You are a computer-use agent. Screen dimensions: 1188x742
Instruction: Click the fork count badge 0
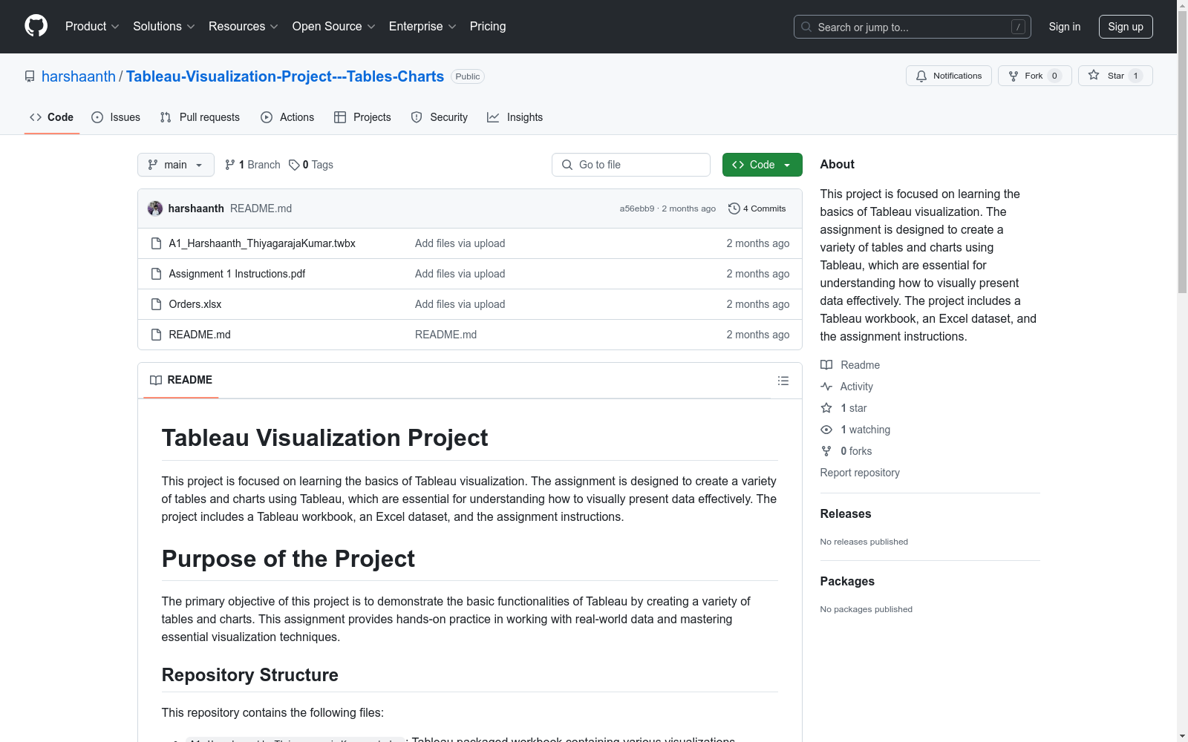pos(1054,76)
